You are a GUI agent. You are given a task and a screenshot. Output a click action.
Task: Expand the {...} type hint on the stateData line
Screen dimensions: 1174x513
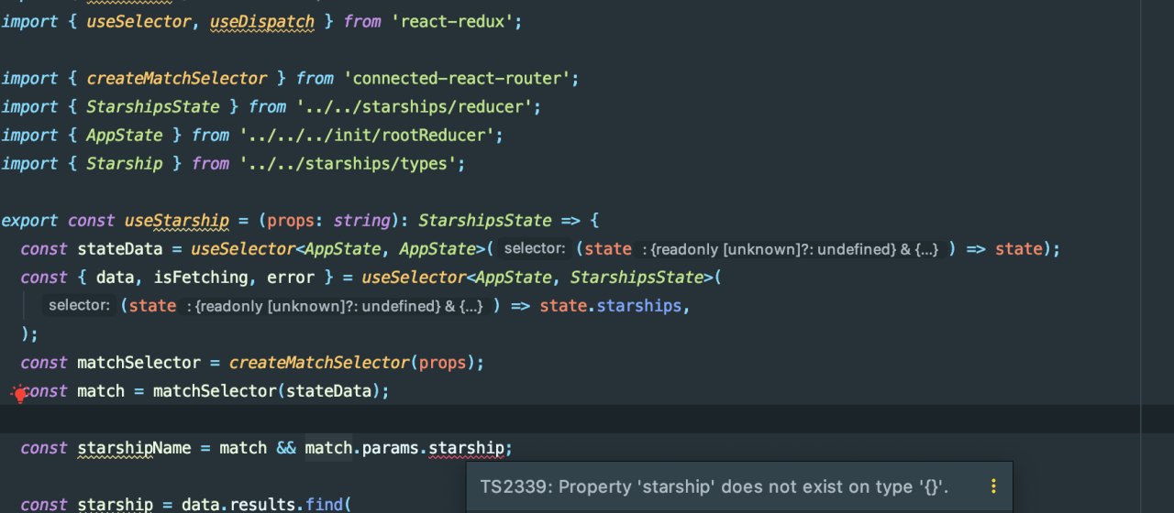[x=921, y=249]
